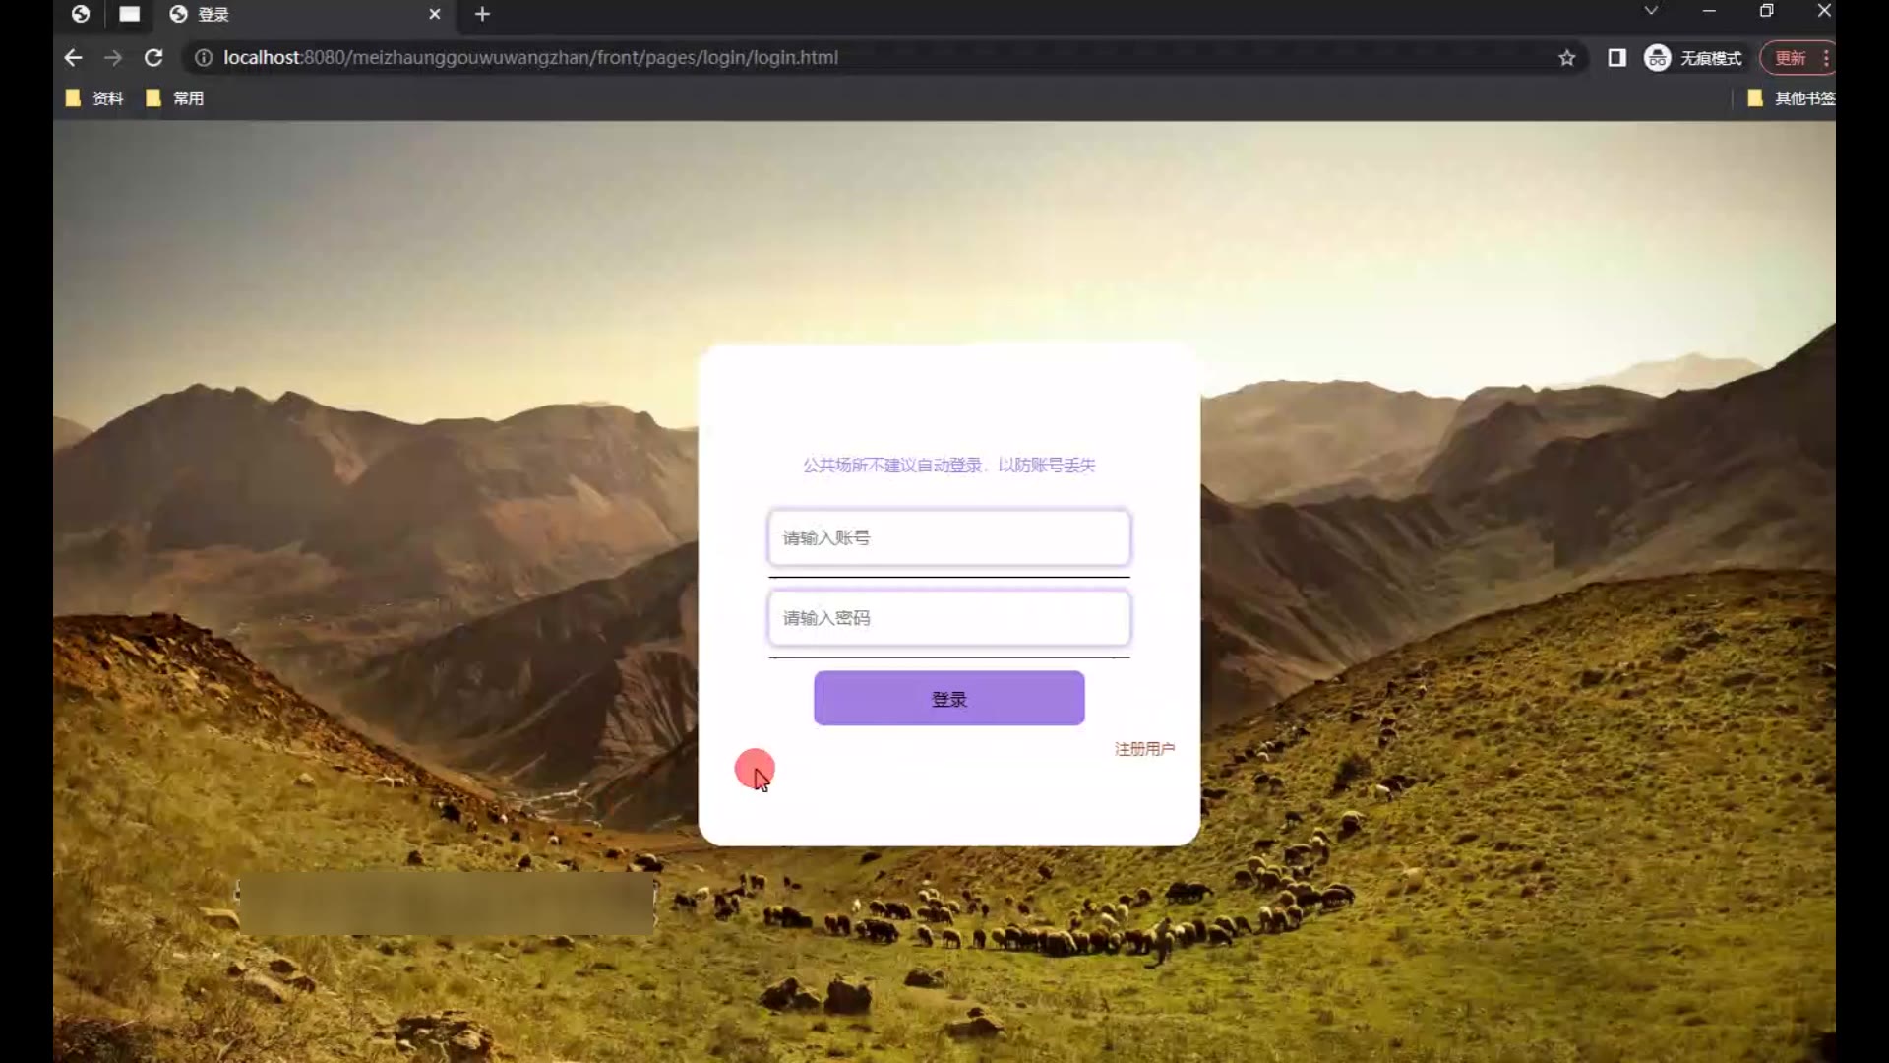Focus the 请输入密码 password field

point(948,618)
